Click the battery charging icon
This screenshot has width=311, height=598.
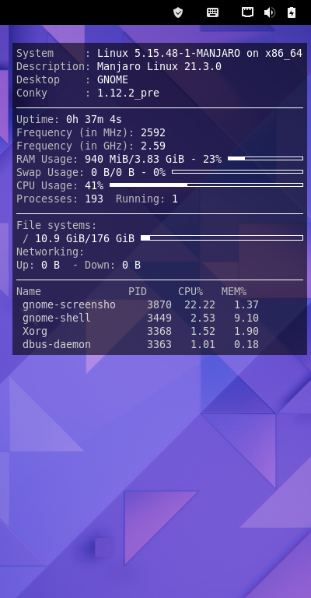click(292, 12)
